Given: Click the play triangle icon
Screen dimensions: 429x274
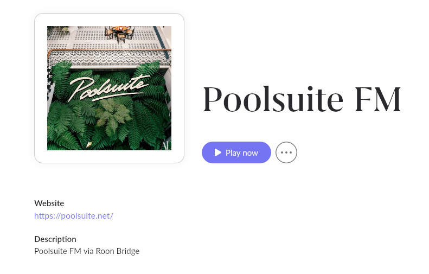Looking at the screenshot, I should 218,152.
